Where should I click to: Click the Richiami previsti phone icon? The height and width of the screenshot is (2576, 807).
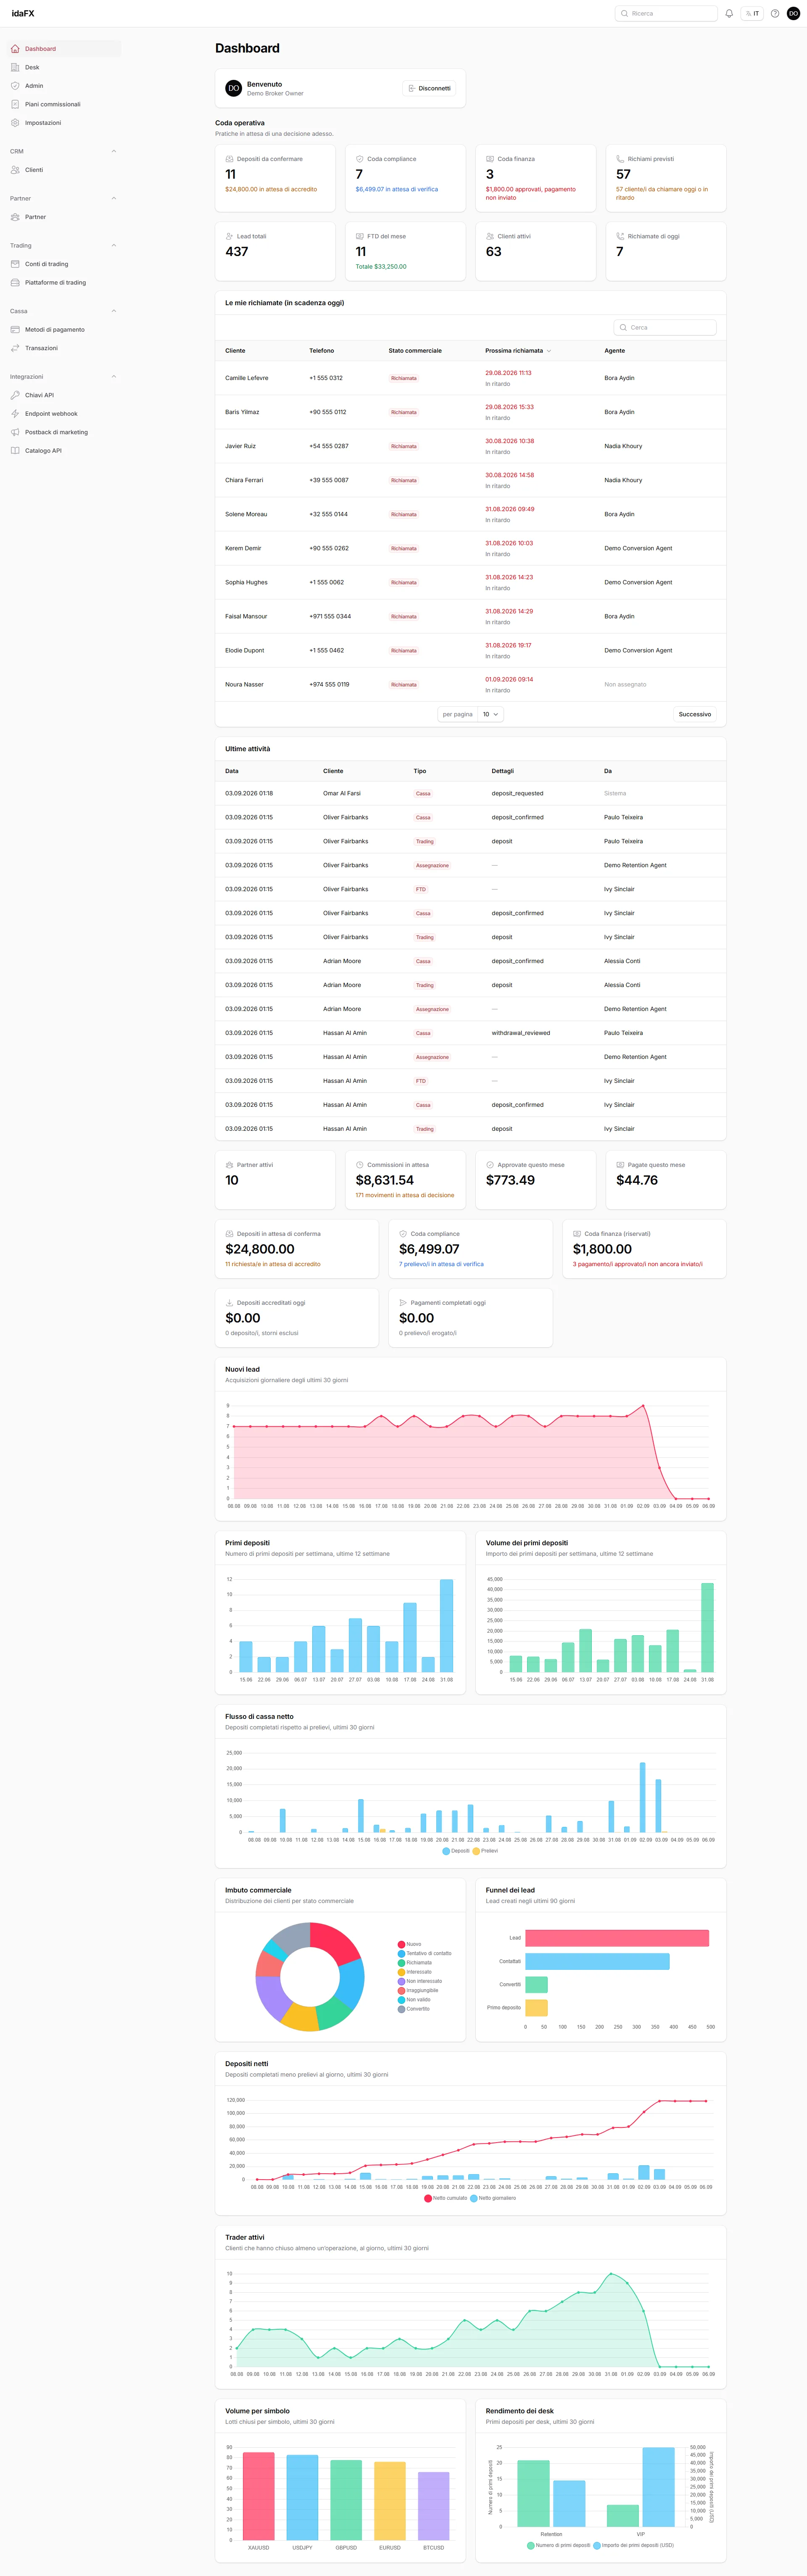[620, 159]
